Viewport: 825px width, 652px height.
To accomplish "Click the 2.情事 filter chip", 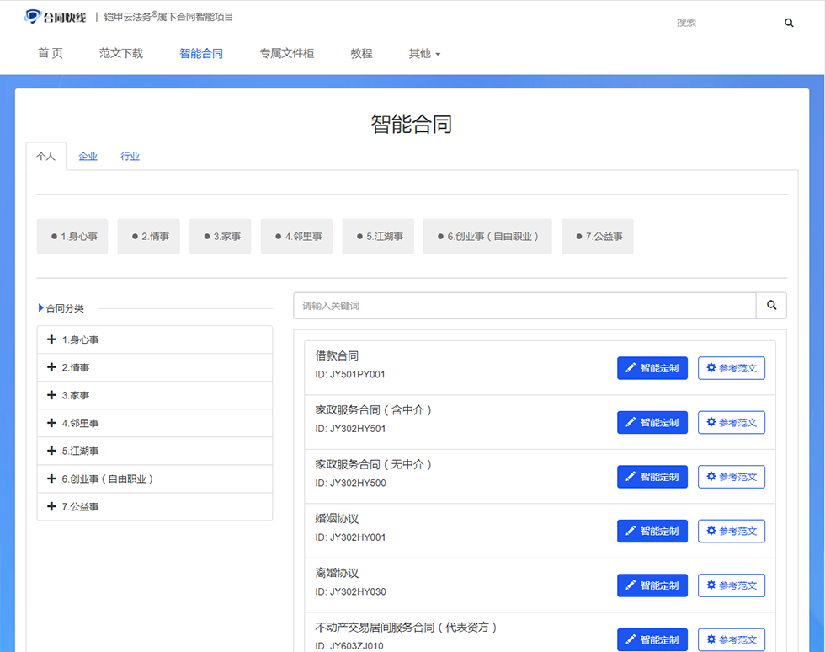I will point(149,237).
